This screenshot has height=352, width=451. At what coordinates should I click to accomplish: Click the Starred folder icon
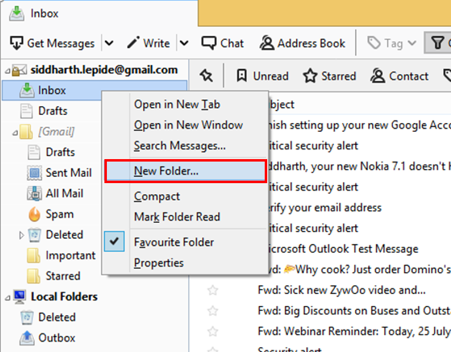tap(33, 276)
